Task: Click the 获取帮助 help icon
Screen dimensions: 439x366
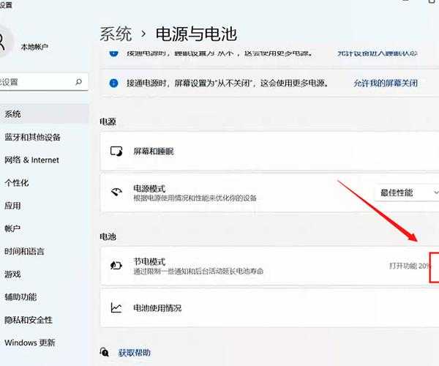Action: coord(105,352)
